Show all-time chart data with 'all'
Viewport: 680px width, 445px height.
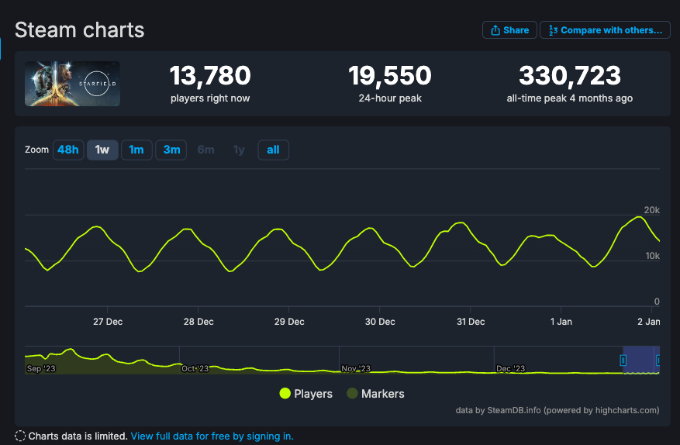[273, 150]
